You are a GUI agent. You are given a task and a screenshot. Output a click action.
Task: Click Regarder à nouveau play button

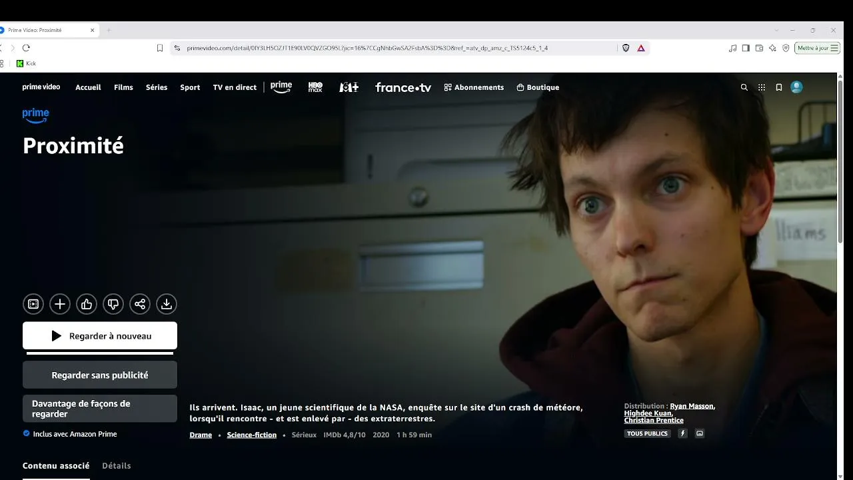(100, 336)
